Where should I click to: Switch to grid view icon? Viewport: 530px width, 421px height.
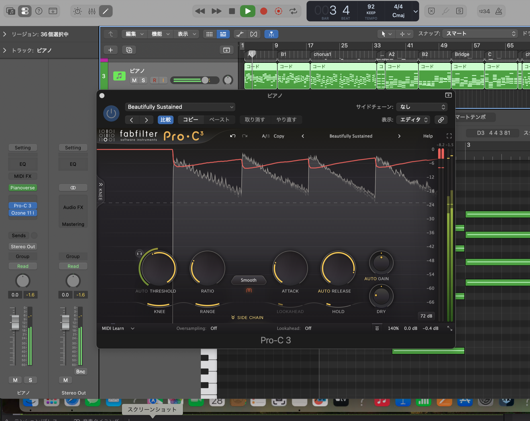[209, 34]
